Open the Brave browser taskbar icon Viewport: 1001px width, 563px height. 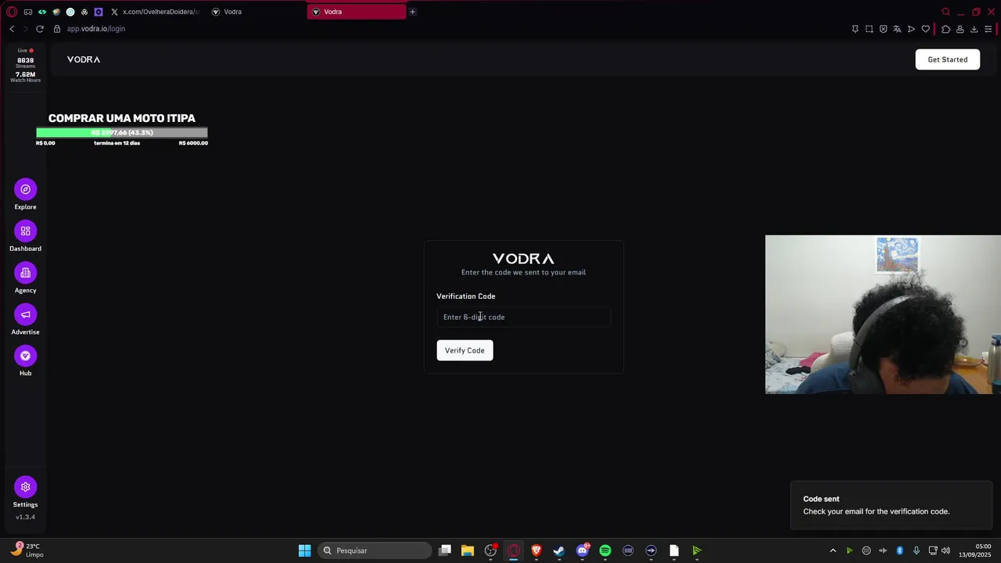536,550
